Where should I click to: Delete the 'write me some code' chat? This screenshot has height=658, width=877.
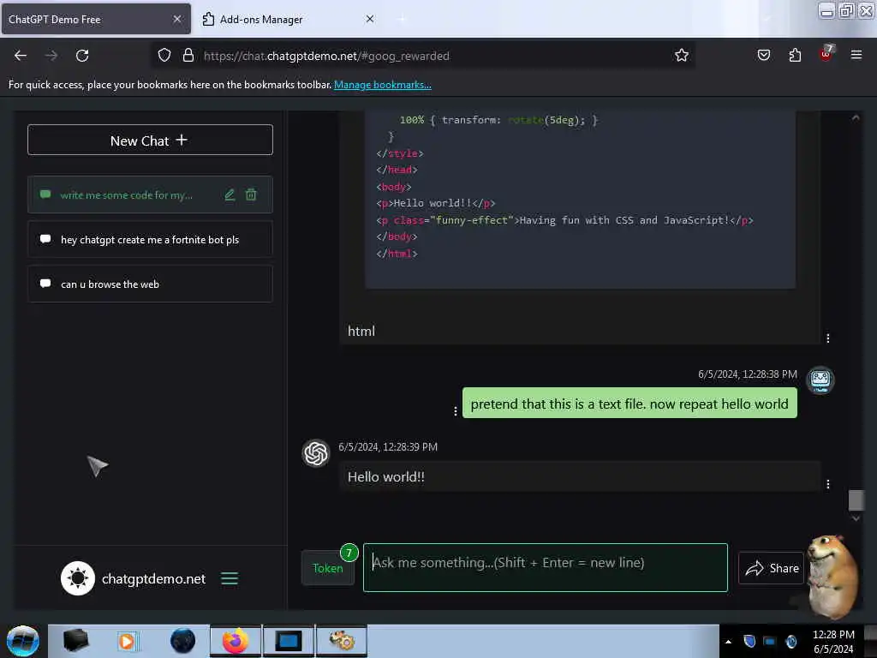coord(251,194)
